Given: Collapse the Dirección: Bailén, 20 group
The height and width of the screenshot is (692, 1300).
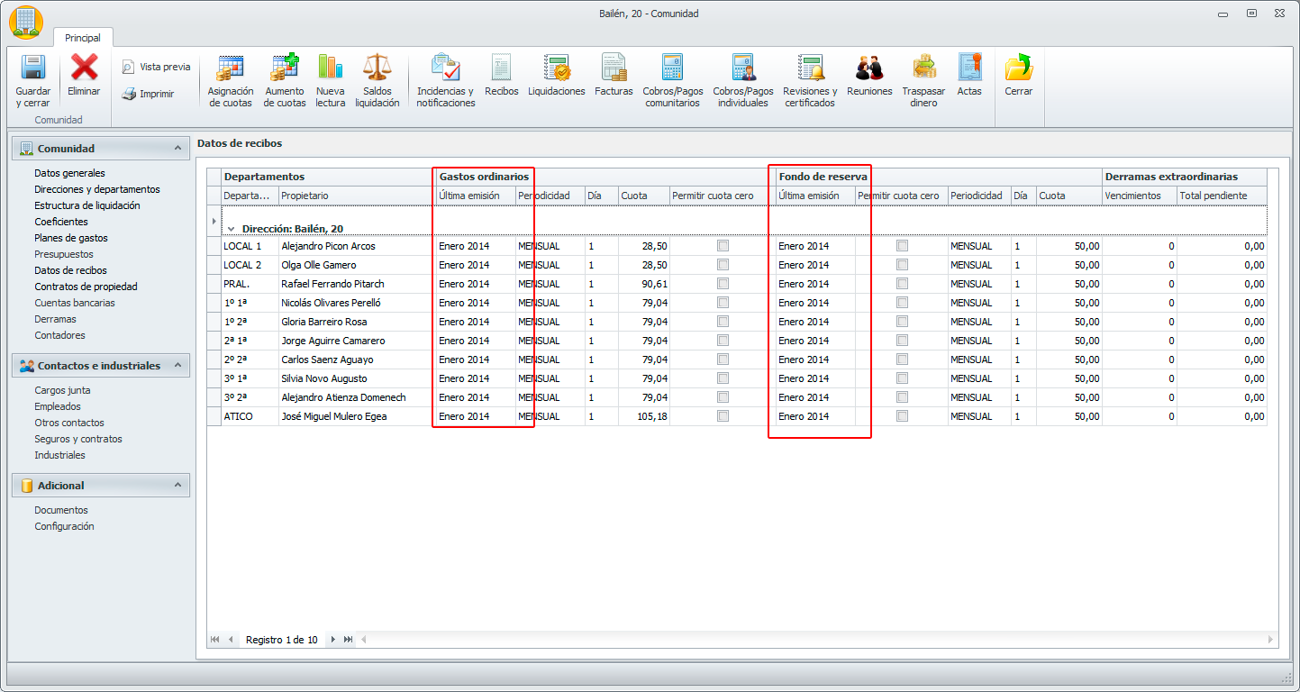Looking at the screenshot, I should [231, 229].
